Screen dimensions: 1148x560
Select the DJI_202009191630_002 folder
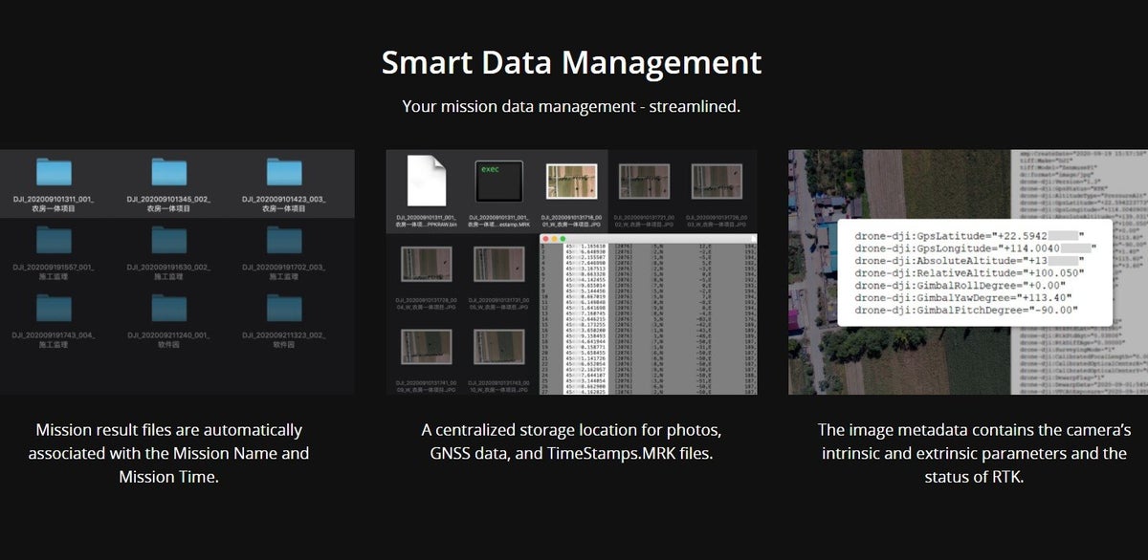coord(169,240)
